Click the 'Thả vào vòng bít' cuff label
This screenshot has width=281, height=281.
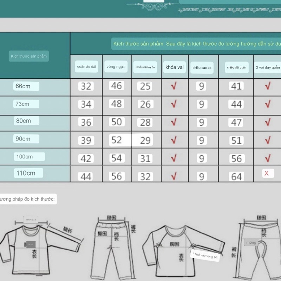[205, 256]
